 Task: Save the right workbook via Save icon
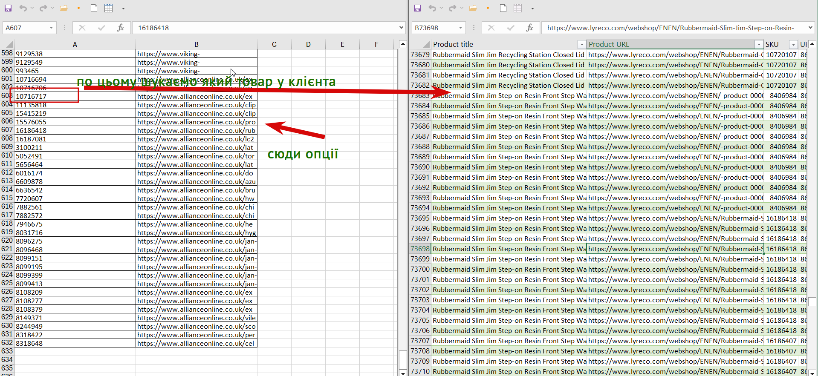pyautogui.click(x=417, y=8)
